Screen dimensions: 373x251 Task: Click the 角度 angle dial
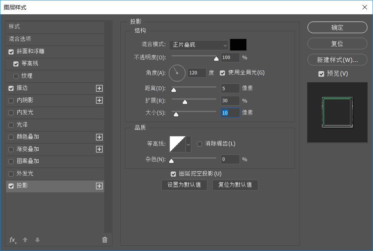177,73
